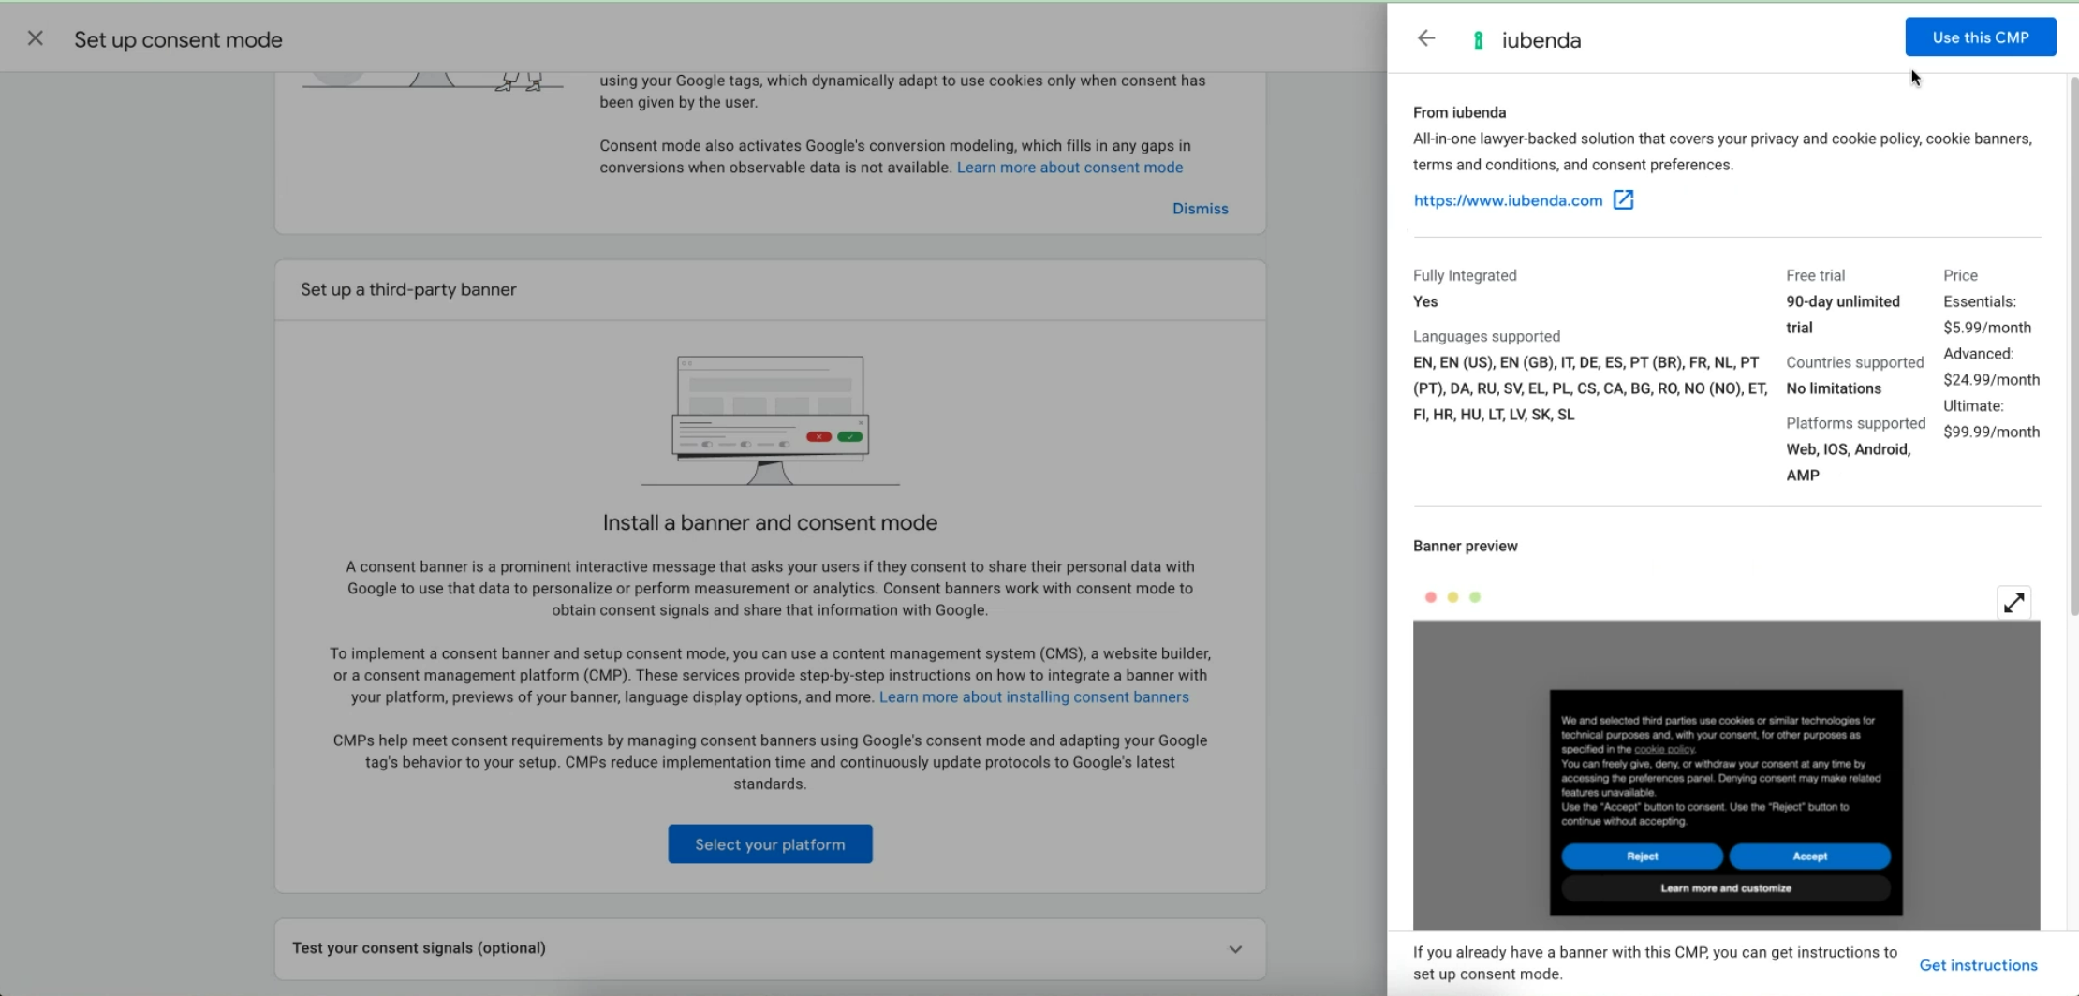Open the cookie policy link in preview

(x=1666, y=749)
